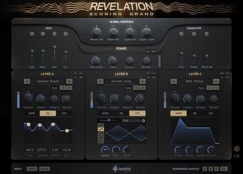Select the square LFO waveform

point(101,133)
